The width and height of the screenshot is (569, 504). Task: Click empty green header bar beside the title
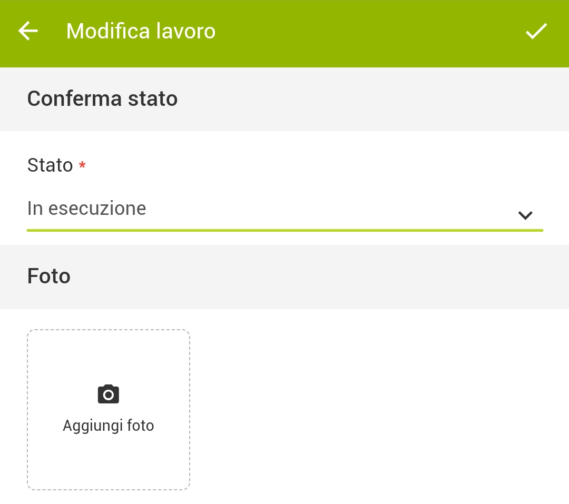click(x=369, y=32)
